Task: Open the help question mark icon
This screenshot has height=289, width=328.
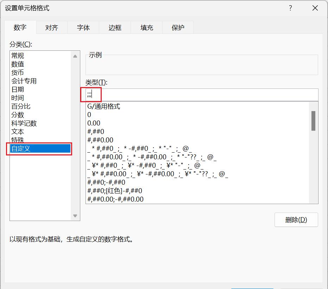Action: pyautogui.click(x=290, y=8)
